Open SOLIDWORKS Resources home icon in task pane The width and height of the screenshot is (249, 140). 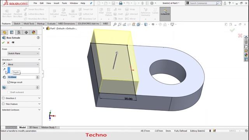click(x=246, y=38)
